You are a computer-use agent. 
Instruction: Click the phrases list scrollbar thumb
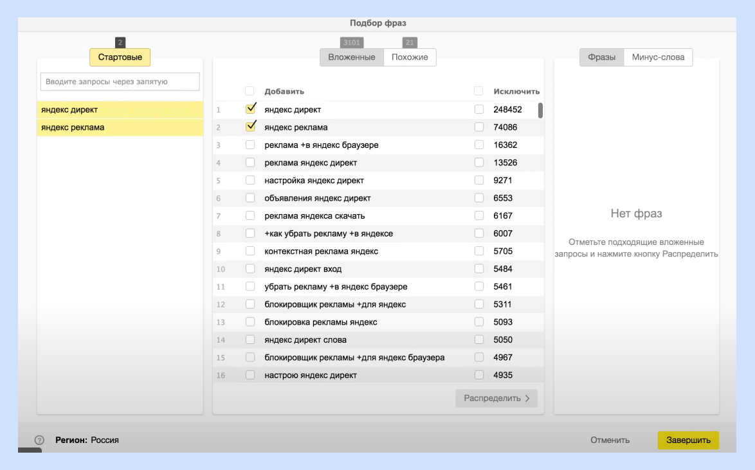[540, 111]
